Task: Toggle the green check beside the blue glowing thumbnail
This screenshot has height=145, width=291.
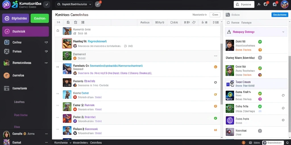Action: click(x=260, y=93)
